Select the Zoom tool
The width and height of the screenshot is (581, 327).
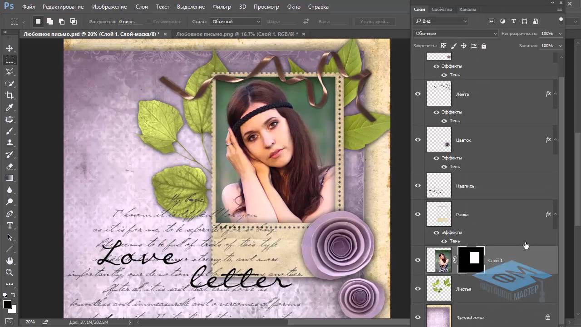(x=10, y=272)
